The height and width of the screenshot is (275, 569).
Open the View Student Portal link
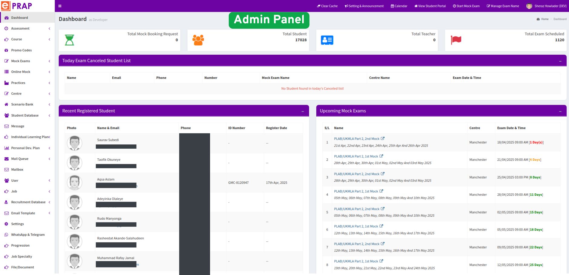(430, 6)
